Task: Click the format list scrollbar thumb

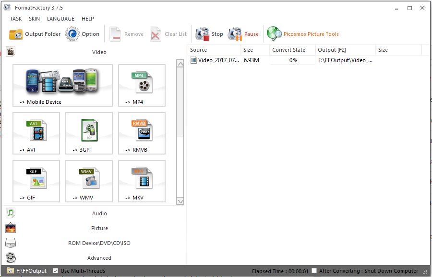Action: pyautogui.click(x=180, y=102)
